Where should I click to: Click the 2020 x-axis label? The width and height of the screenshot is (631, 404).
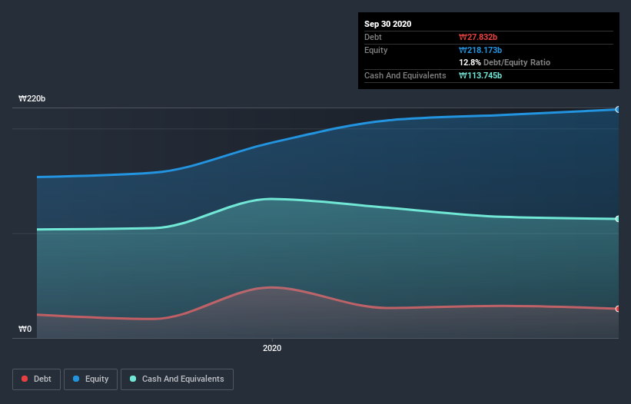tap(272, 348)
